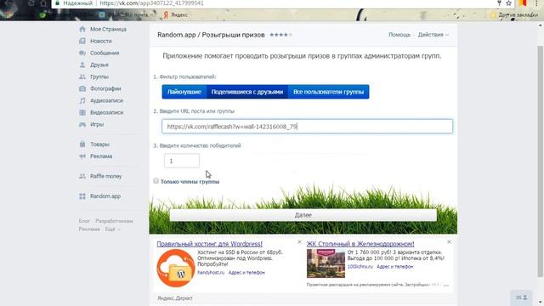The width and height of the screenshot is (544, 306).
Task: Click the winners count input field
Action: tap(182, 161)
